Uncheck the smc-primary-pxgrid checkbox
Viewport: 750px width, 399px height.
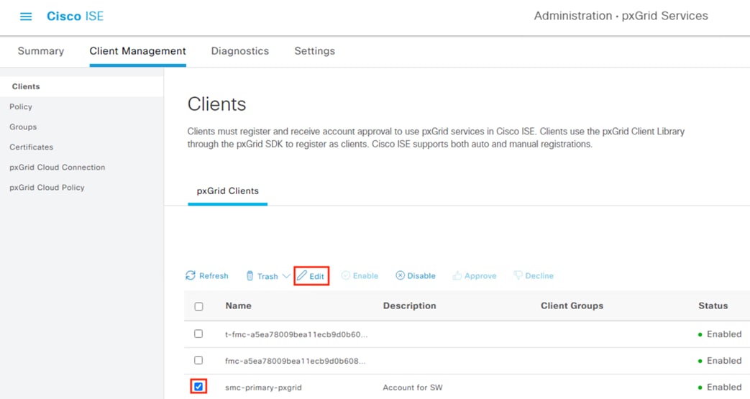coord(198,387)
